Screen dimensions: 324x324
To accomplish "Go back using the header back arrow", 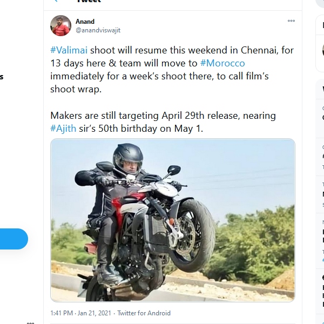I will tap(55, 2).
